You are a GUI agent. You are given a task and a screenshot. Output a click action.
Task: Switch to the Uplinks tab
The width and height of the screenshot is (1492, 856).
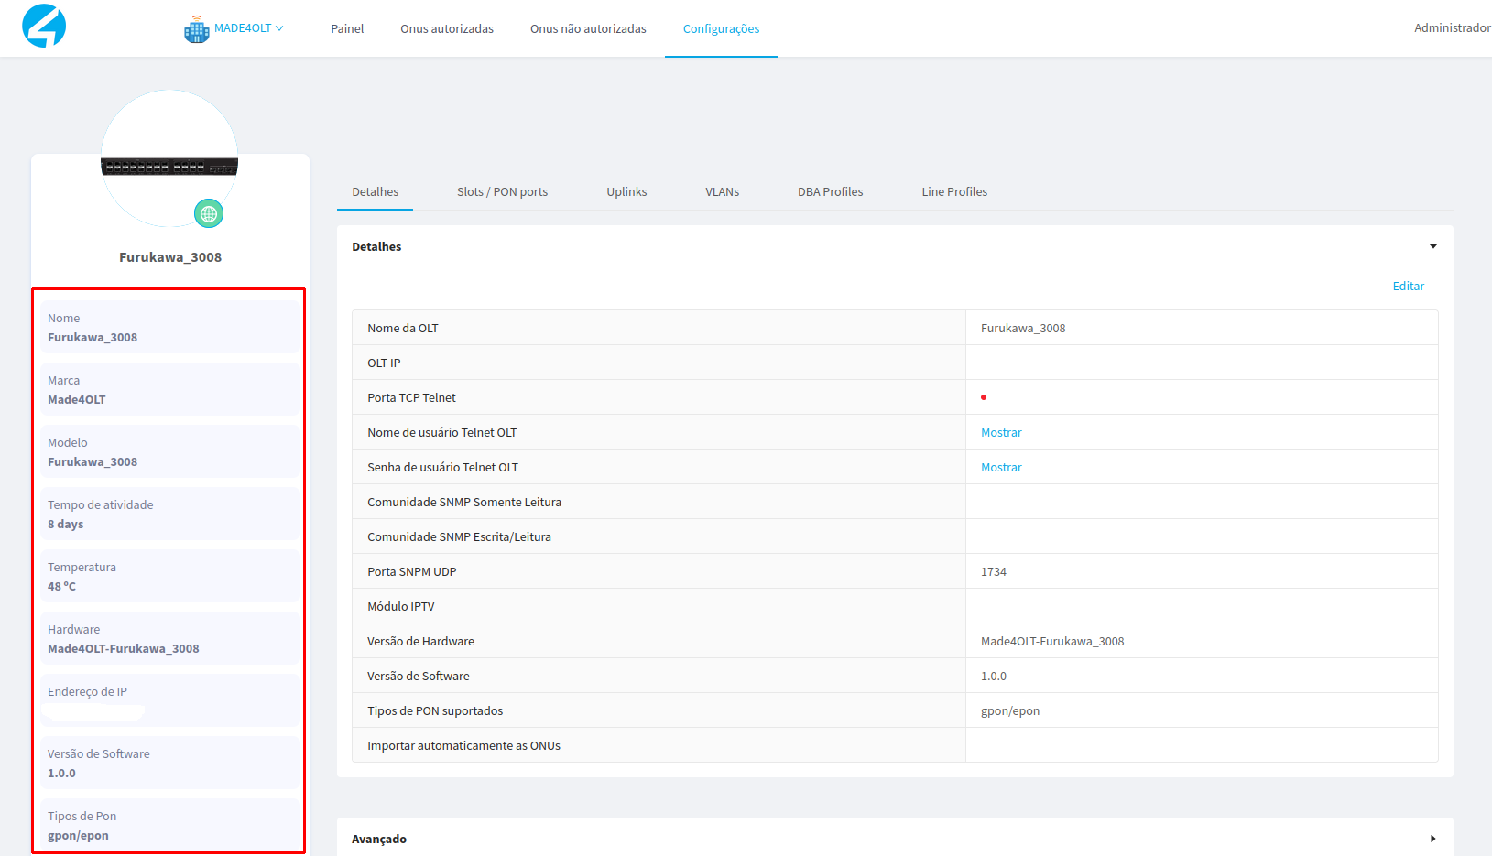(x=626, y=191)
